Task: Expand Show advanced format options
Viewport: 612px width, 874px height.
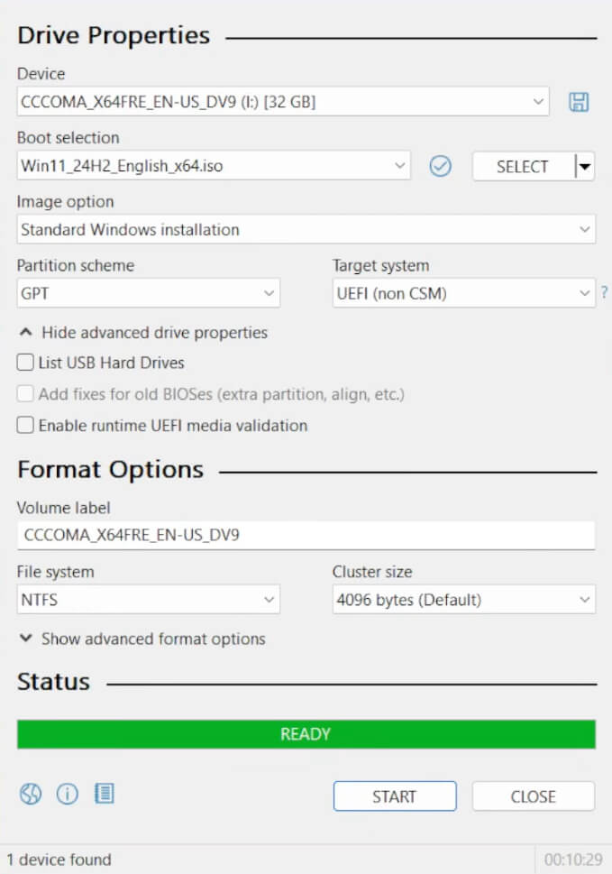Action: (142, 639)
